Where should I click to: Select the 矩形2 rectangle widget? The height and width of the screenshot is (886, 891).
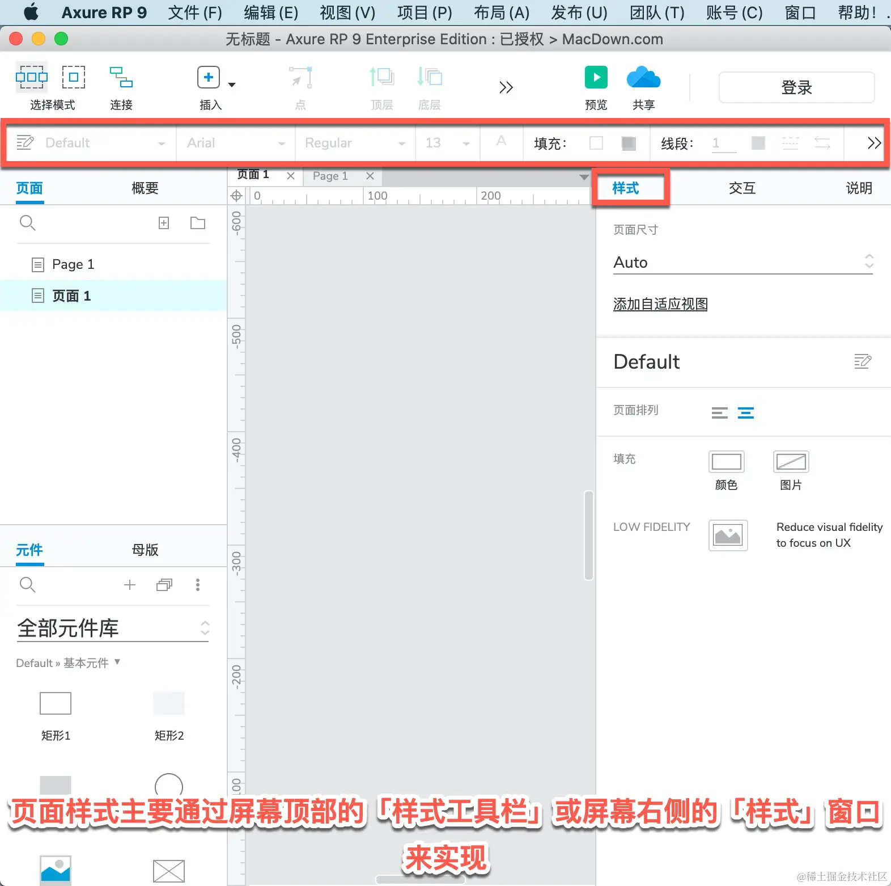pos(169,703)
